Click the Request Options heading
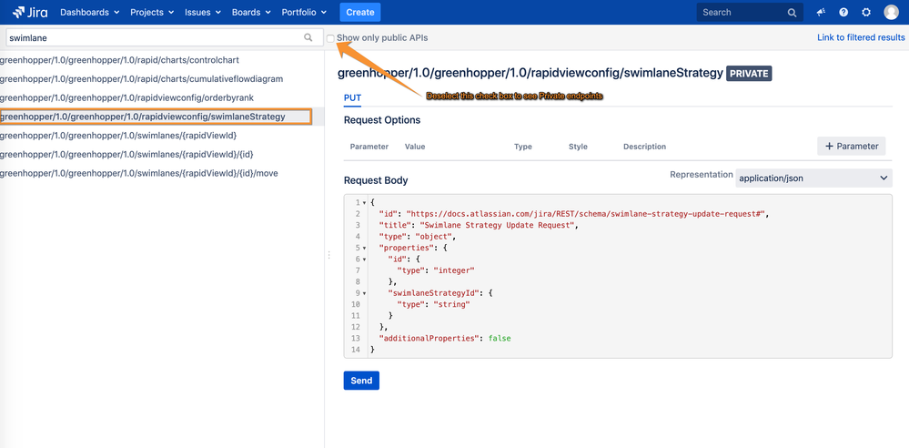Screen dimensions: 909x448 coord(382,120)
